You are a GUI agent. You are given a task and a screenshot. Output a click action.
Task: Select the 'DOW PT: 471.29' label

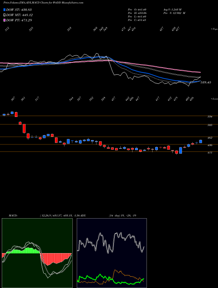19,20
